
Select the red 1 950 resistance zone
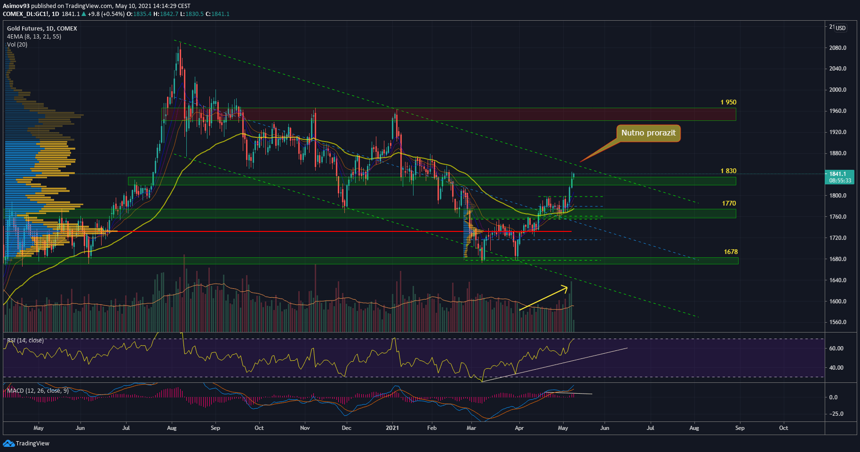click(447, 114)
